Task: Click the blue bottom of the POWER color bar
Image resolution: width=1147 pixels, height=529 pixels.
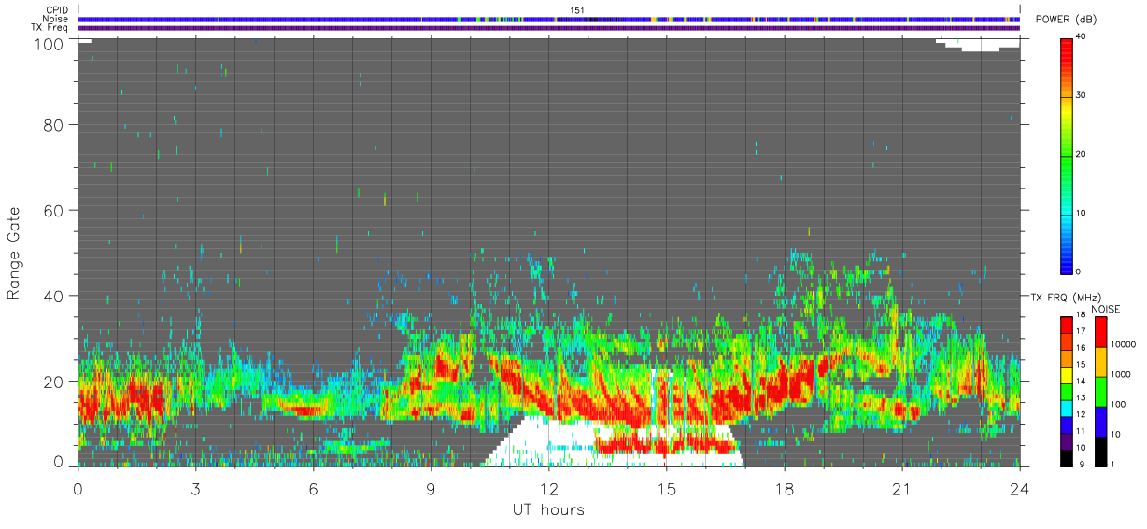Action: [x=1066, y=261]
